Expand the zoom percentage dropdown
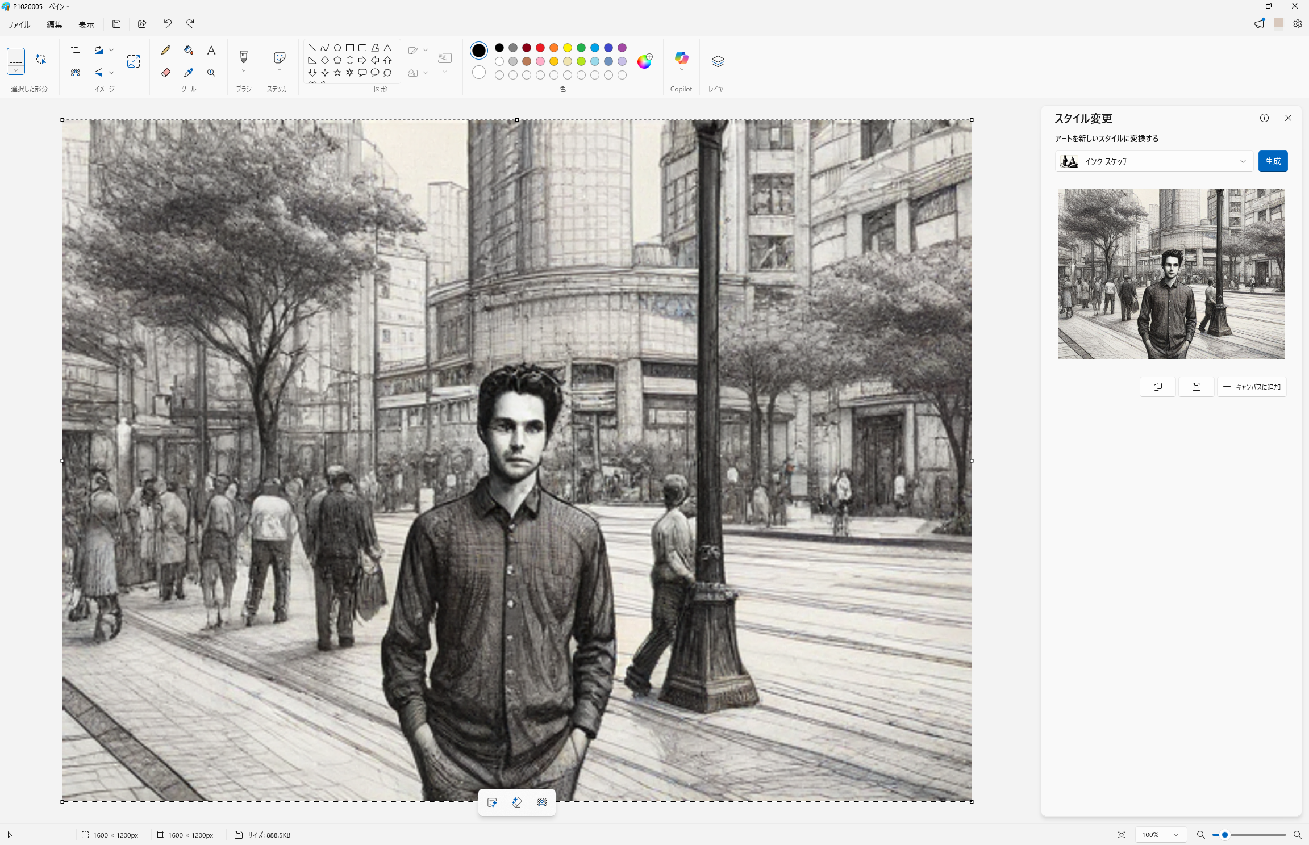Screen dimensions: 1309x845 click(x=1175, y=835)
